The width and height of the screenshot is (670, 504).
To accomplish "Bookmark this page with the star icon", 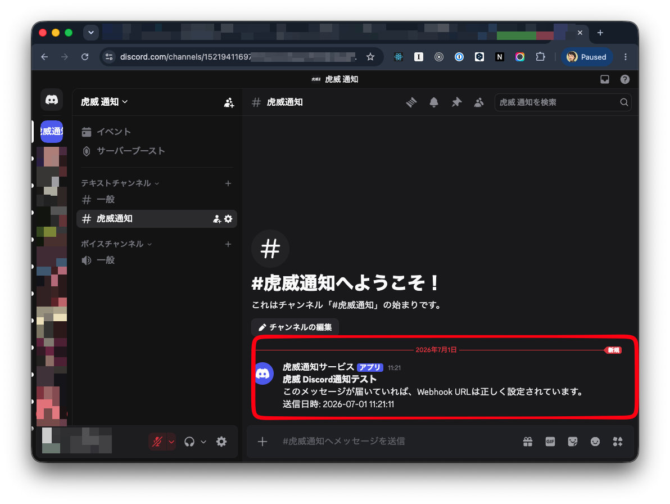I will pos(370,57).
